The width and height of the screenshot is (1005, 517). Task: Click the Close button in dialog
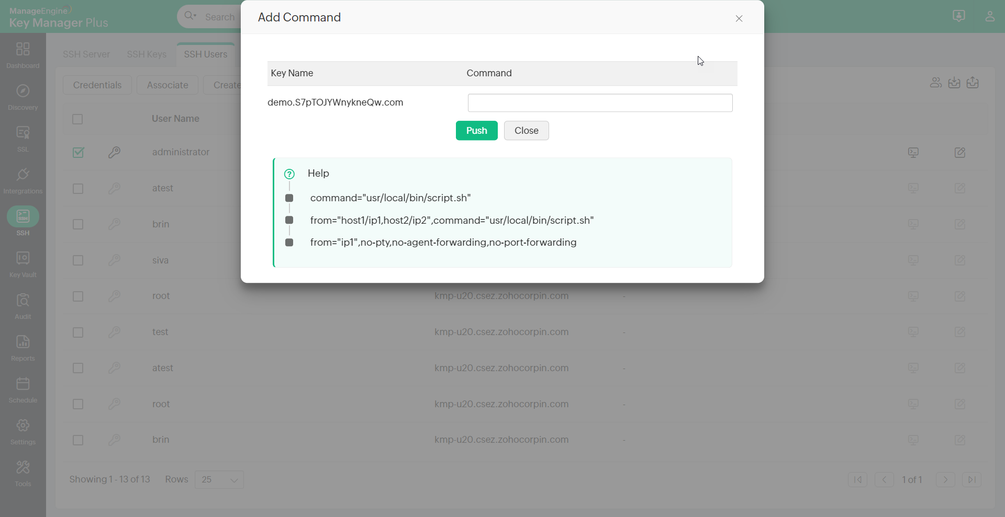526,131
